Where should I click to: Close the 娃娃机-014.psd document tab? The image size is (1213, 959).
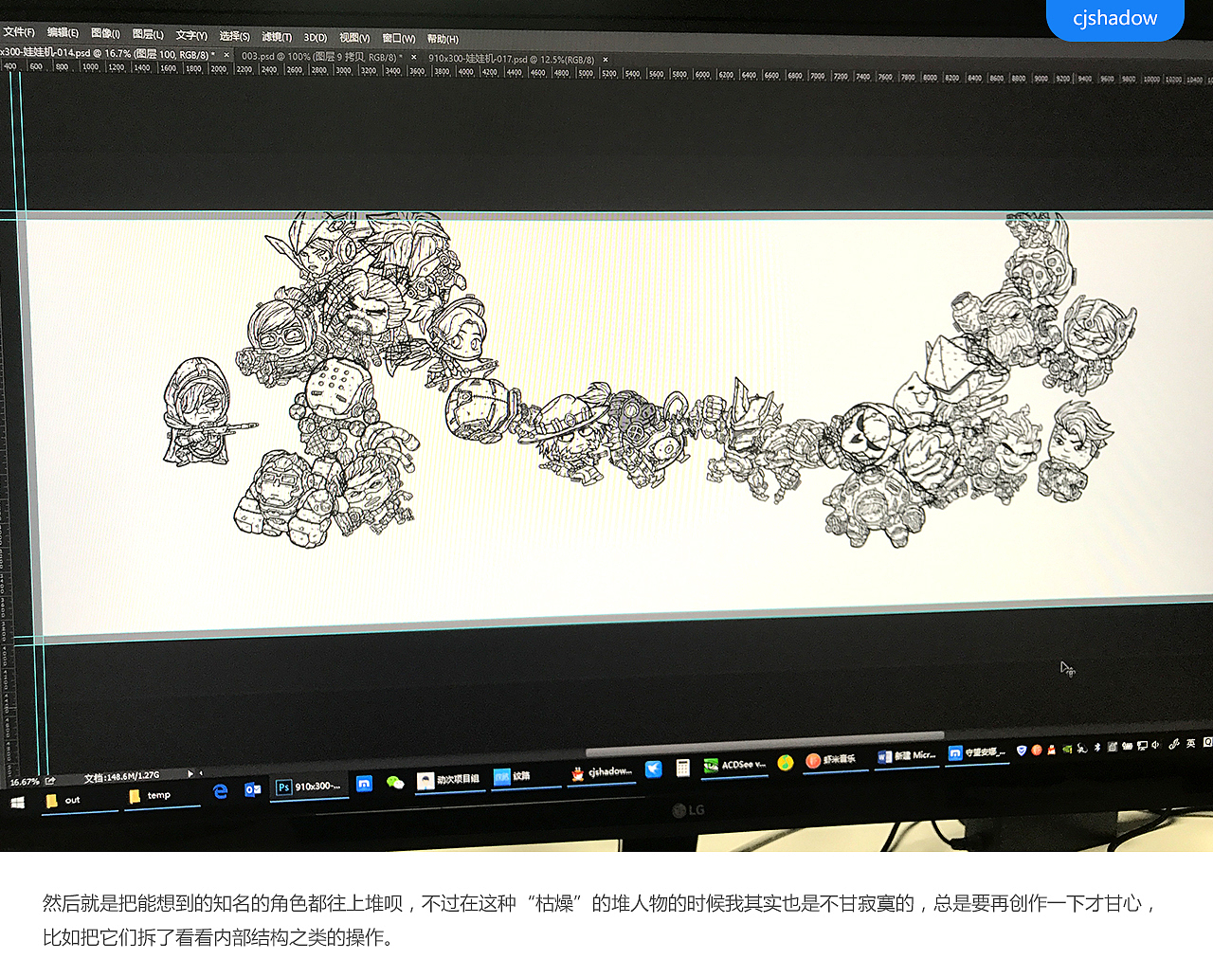click(x=226, y=55)
